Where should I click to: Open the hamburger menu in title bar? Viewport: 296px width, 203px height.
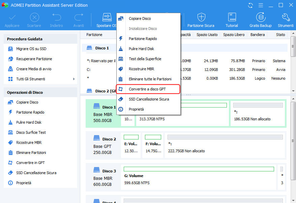click(261, 5)
